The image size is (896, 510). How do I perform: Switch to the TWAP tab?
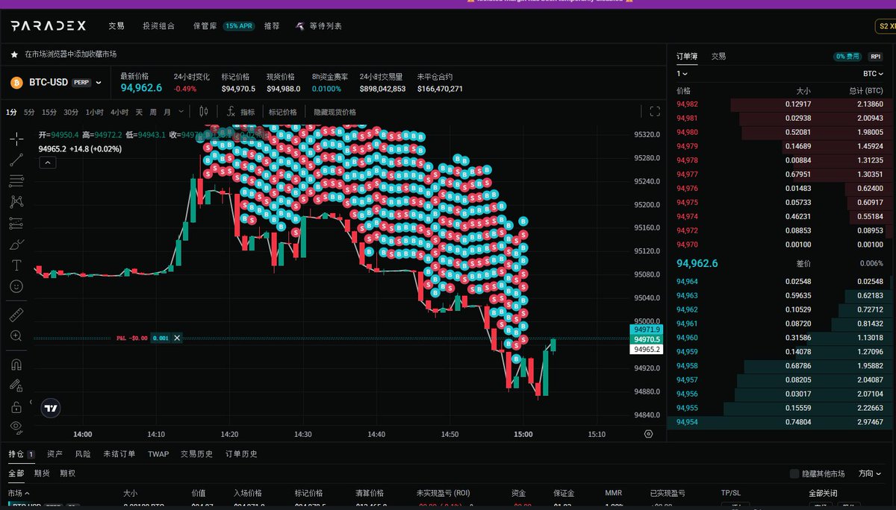pos(158,453)
